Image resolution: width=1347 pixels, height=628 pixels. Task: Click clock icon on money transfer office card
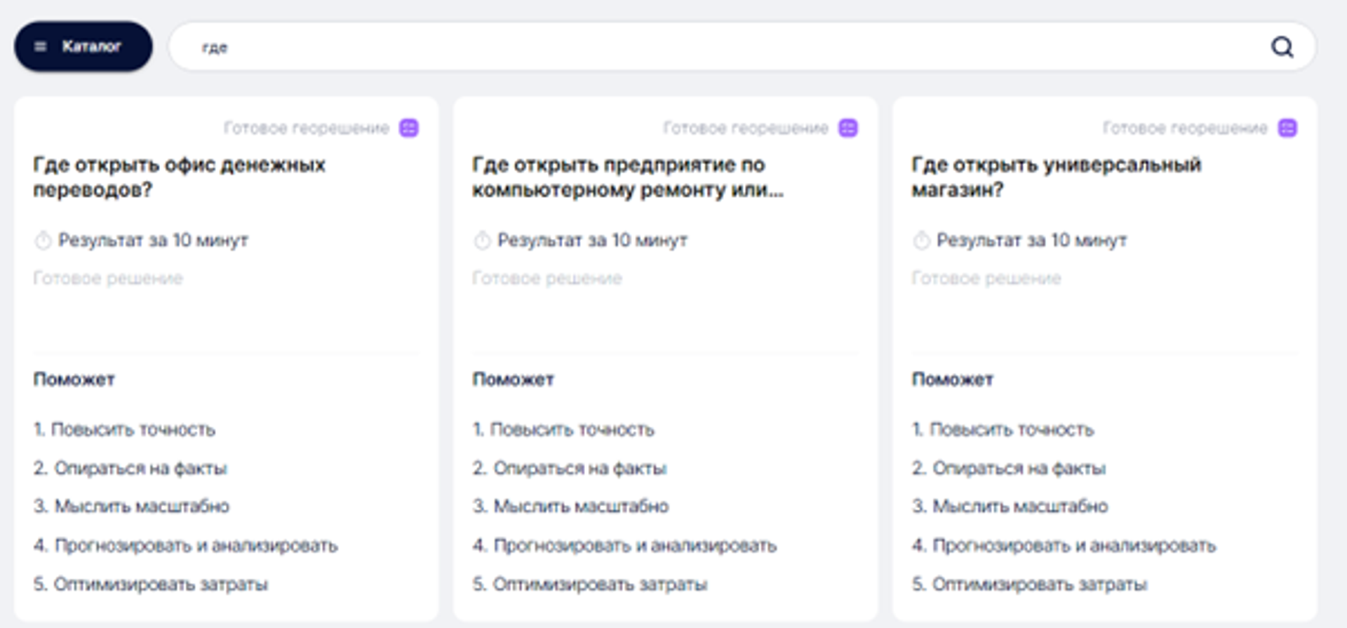43,240
